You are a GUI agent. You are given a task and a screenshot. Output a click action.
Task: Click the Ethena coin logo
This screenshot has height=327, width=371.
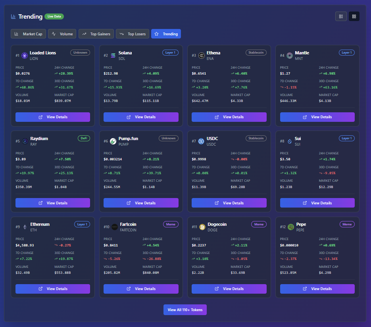click(x=201, y=56)
